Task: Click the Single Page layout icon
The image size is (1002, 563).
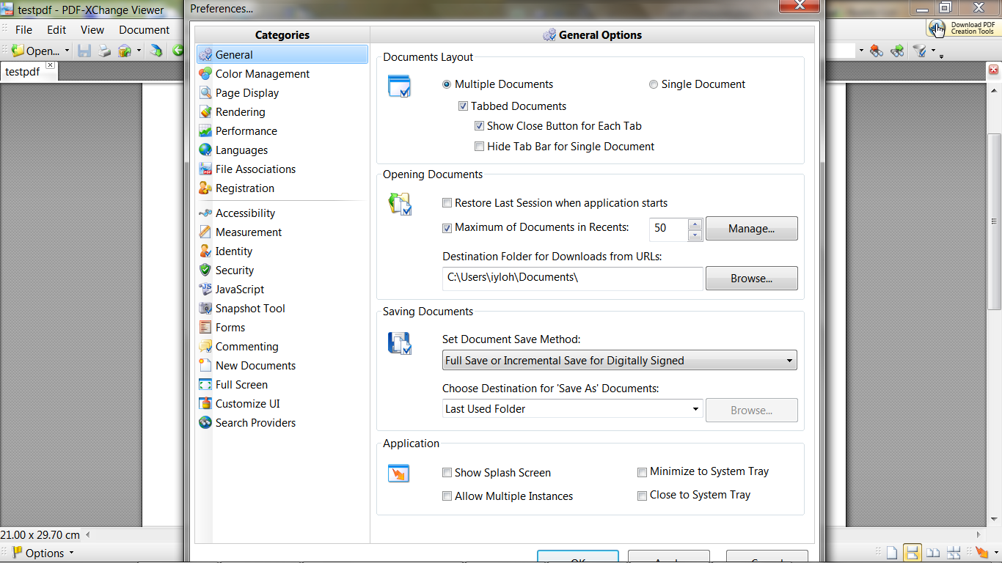Action: (891, 553)
